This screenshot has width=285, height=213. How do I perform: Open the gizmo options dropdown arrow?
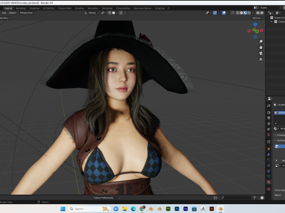tap(218, 13)
